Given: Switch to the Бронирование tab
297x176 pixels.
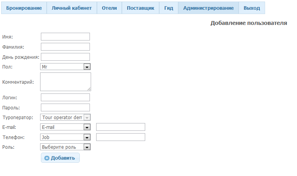Looking at the screenshot, I should pyautogui.click(x=24, y=8).
